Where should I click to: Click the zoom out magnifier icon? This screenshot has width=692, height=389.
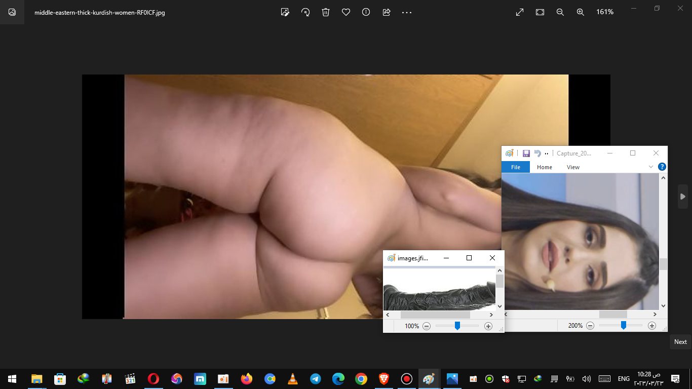pyautogui.click(x=560, y=12)
